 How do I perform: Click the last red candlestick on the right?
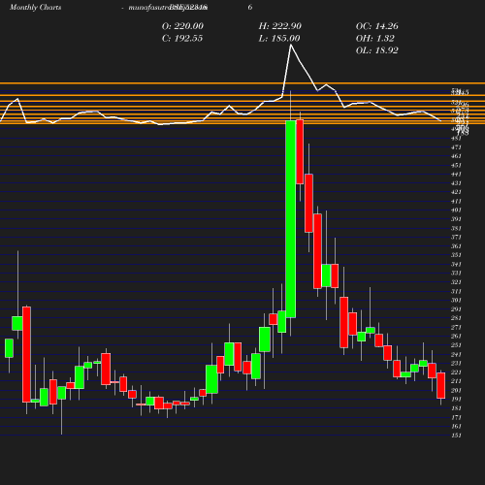tap(441, 385)
